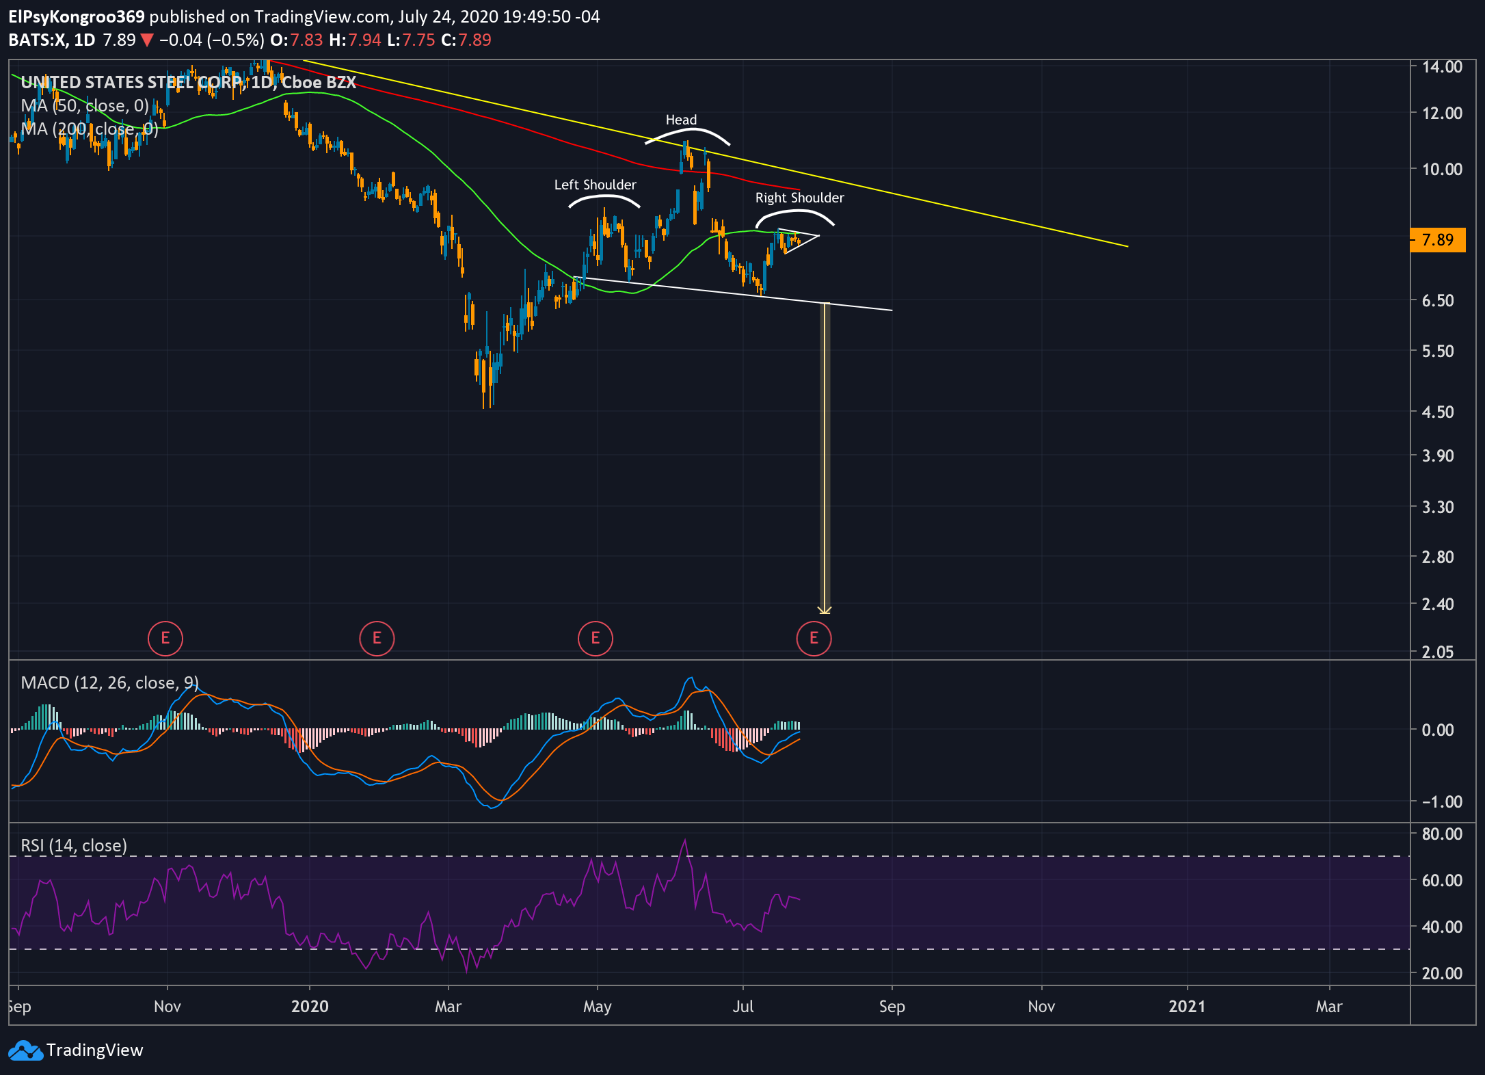Image resolution: width=1485 pixels, height=1075 pixels.
Task: Click the 6.50 price axis label
Action: [1438, 301]
